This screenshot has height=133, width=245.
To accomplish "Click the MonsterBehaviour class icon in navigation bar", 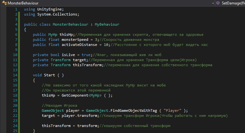I will coord(3,3).
